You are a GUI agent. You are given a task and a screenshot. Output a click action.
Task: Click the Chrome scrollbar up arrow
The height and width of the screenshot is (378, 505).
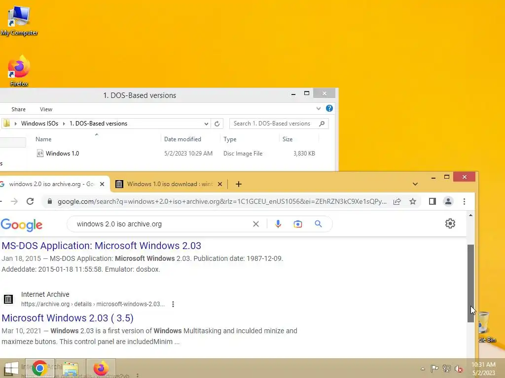pos(470,216)
